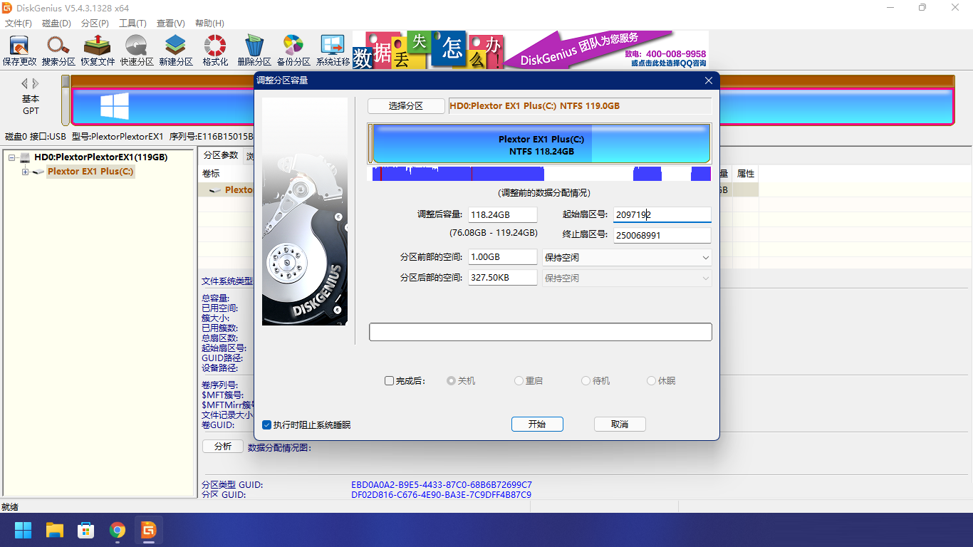The height and width of the screenshot is (547, 973).
Task: Close the 调整分区容量 dialog
Action: click(708, 80)
